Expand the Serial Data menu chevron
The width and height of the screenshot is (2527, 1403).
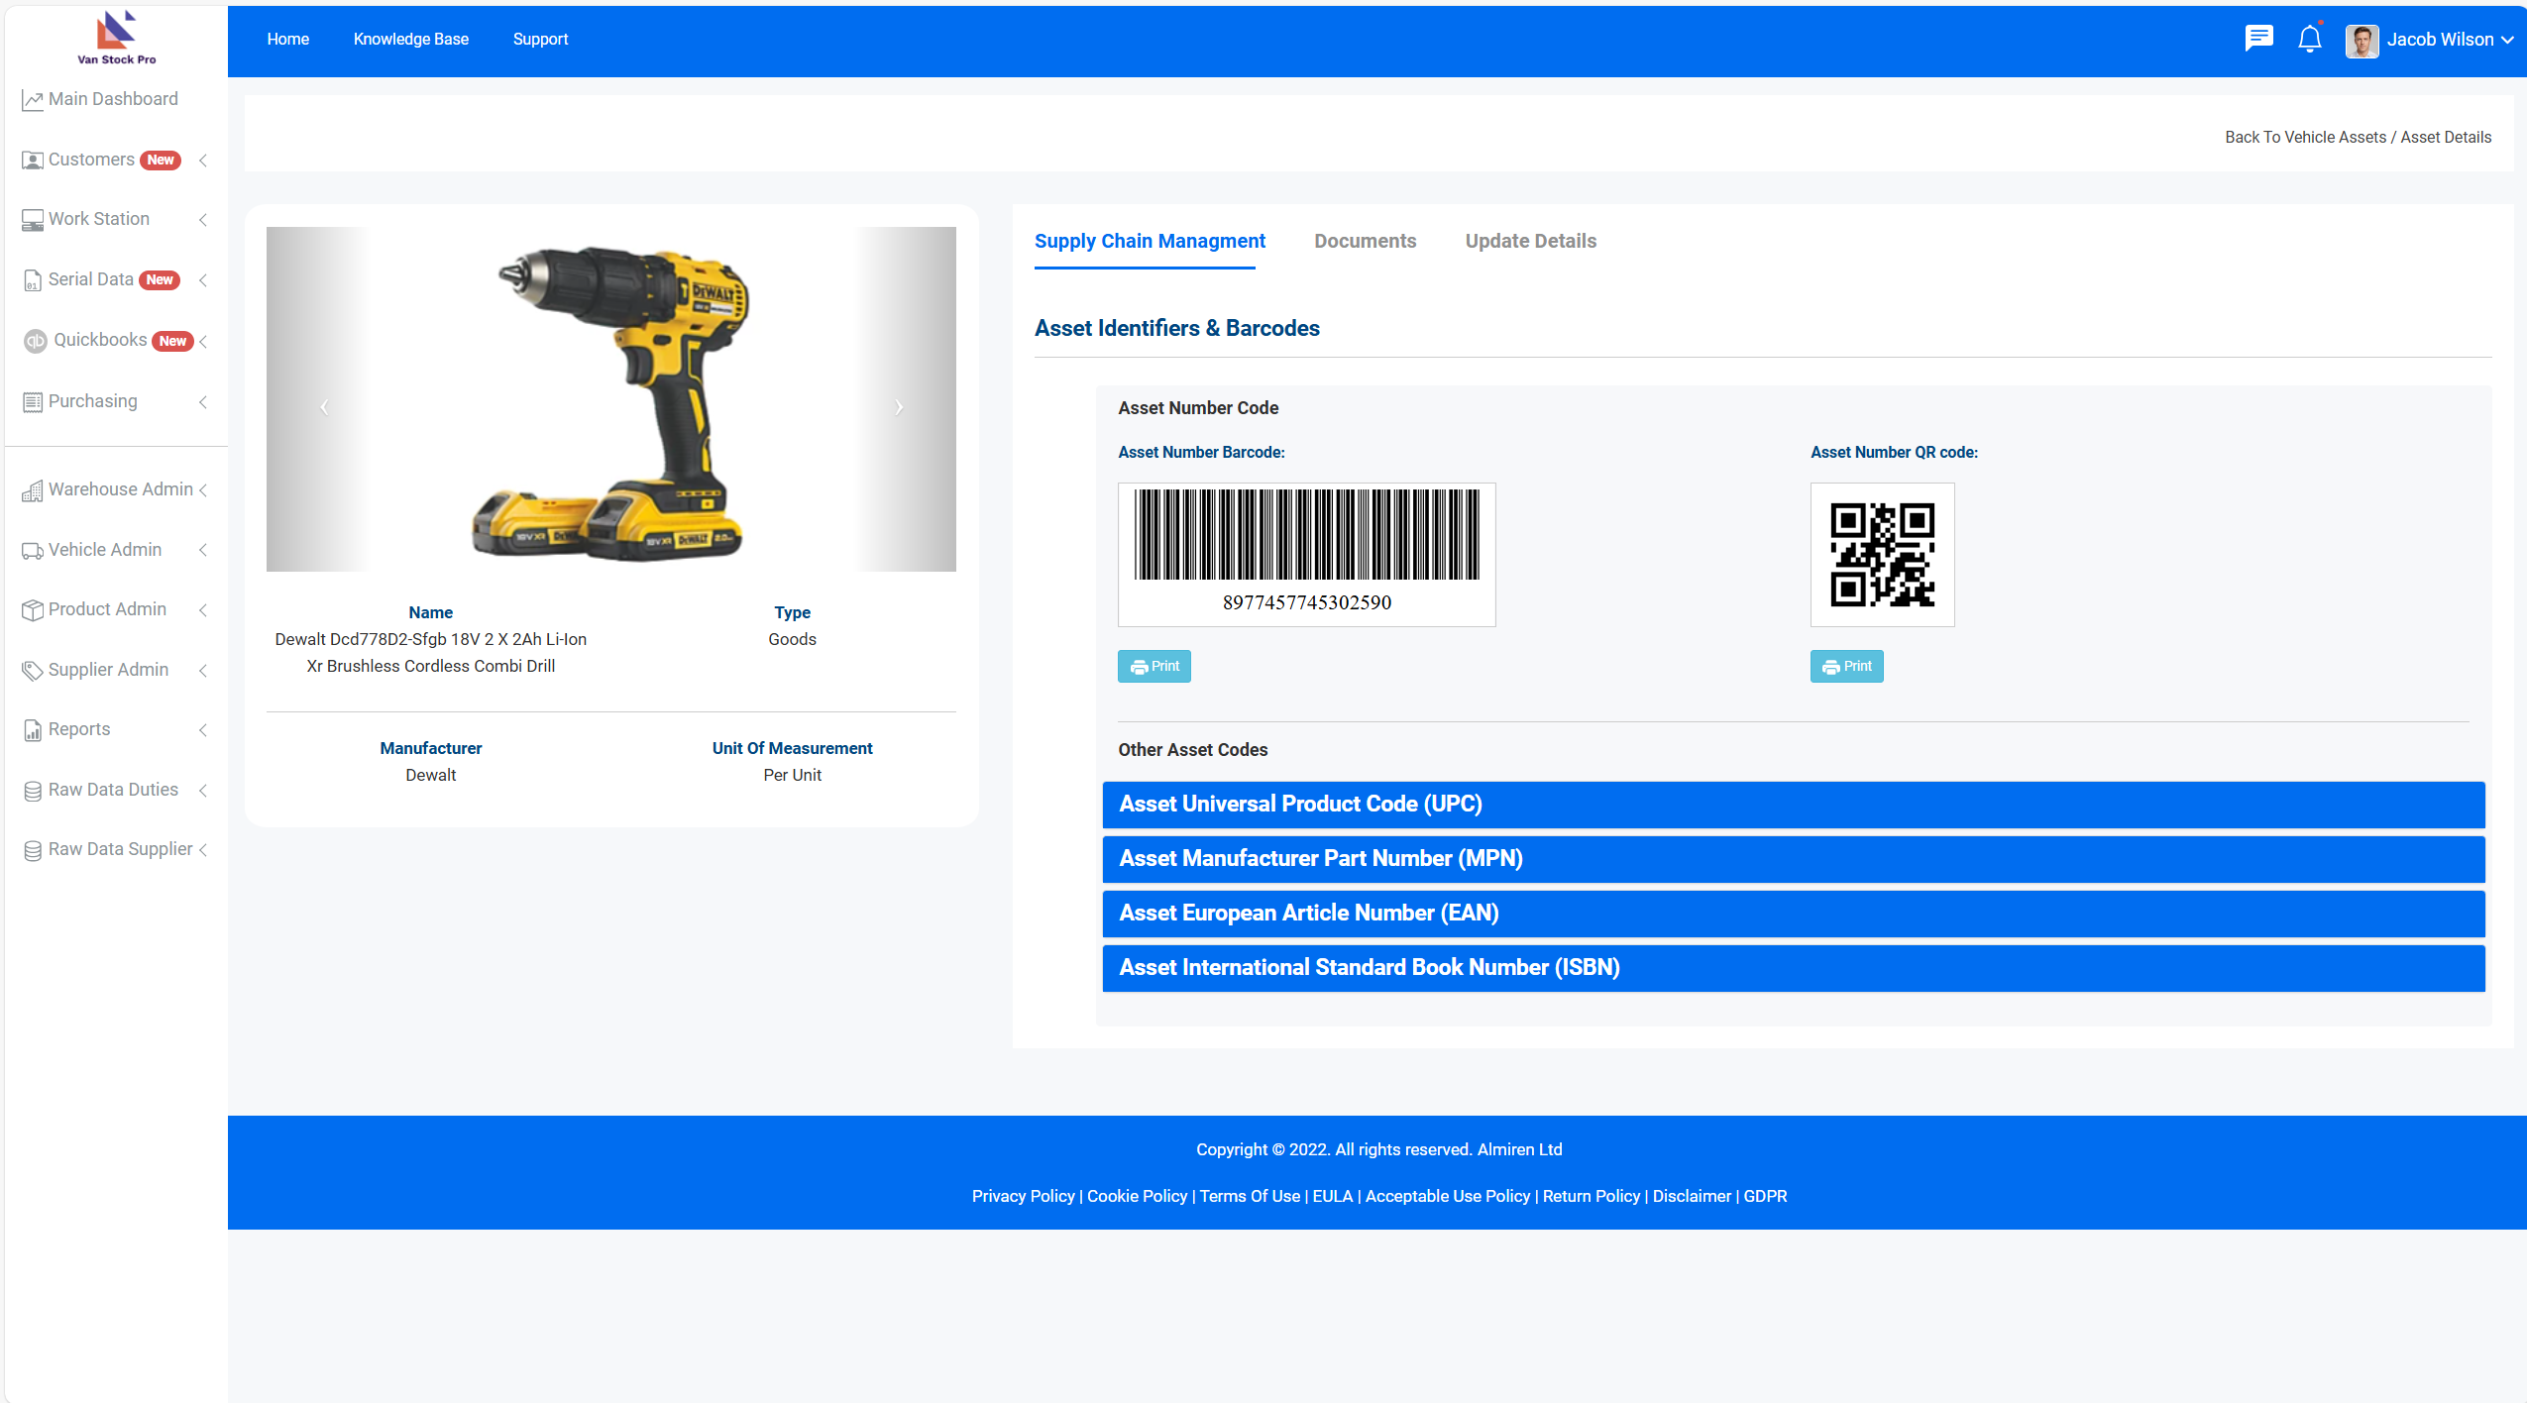pos(203,280)
